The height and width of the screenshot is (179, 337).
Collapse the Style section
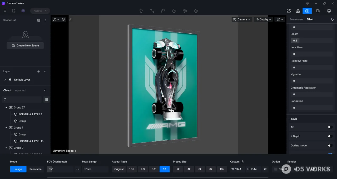point(289,119)
